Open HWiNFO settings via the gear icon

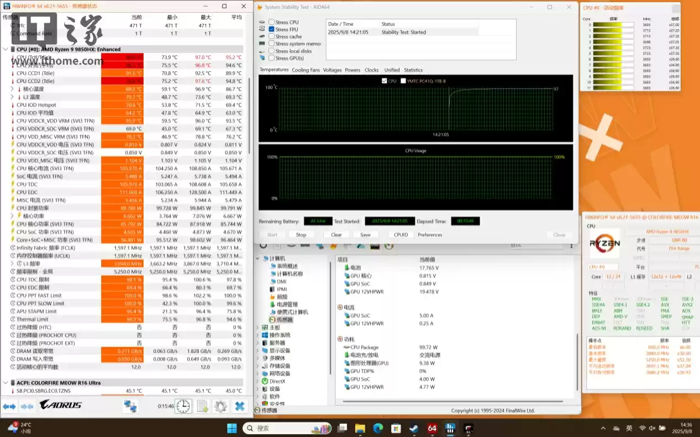(x=220, y=406)
